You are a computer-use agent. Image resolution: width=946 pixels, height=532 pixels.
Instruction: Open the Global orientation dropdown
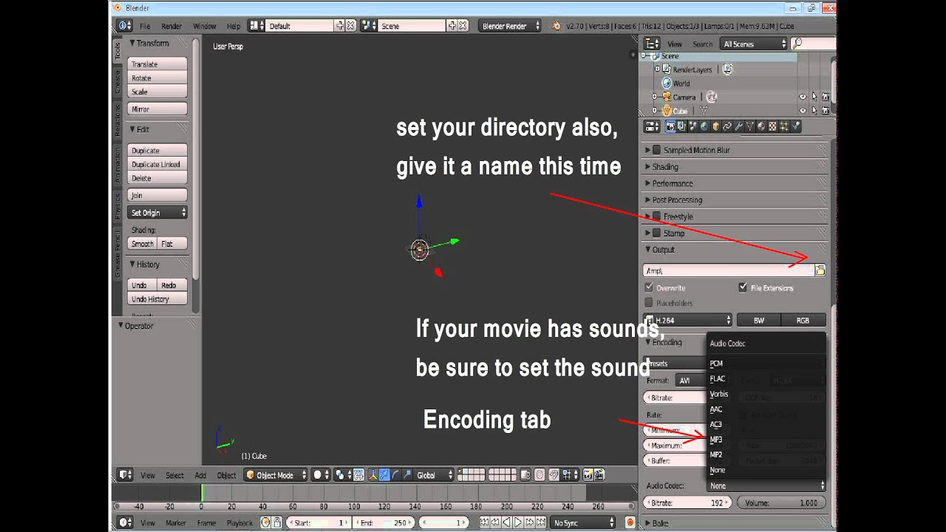click(x=435, y=475)
